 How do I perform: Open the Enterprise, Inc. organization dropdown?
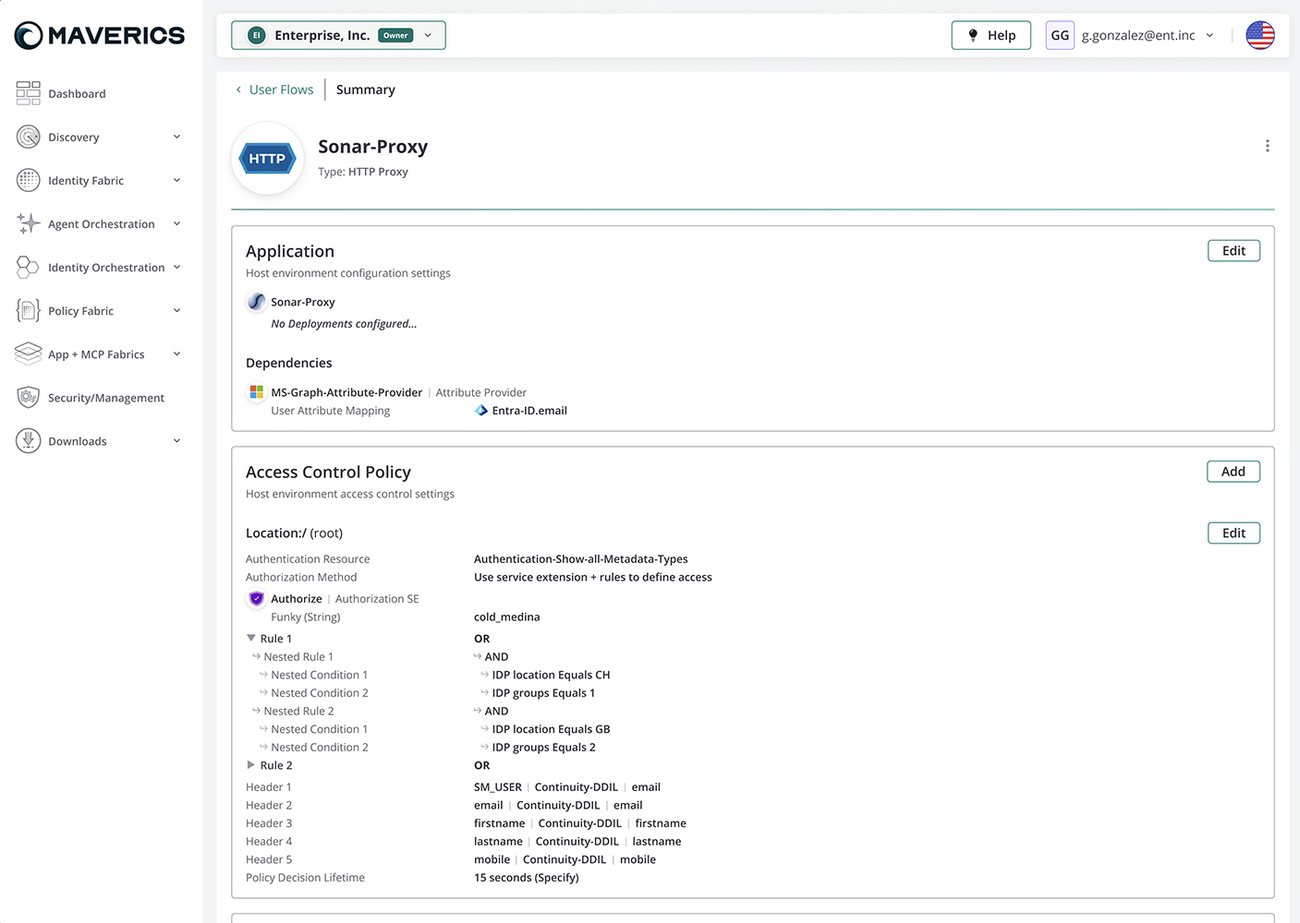pos(338,35)
